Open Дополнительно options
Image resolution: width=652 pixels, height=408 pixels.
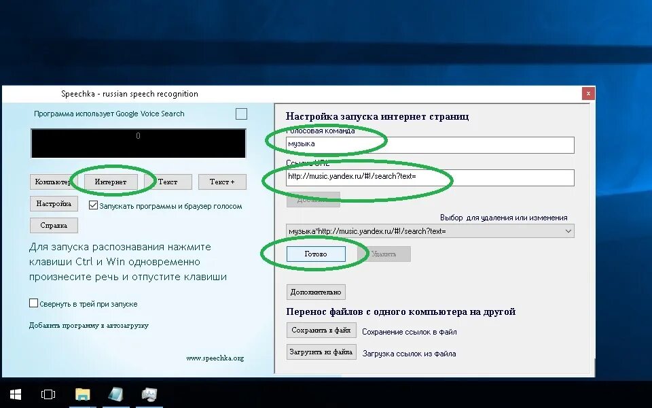pyautogui.click(x=316, y=292)
